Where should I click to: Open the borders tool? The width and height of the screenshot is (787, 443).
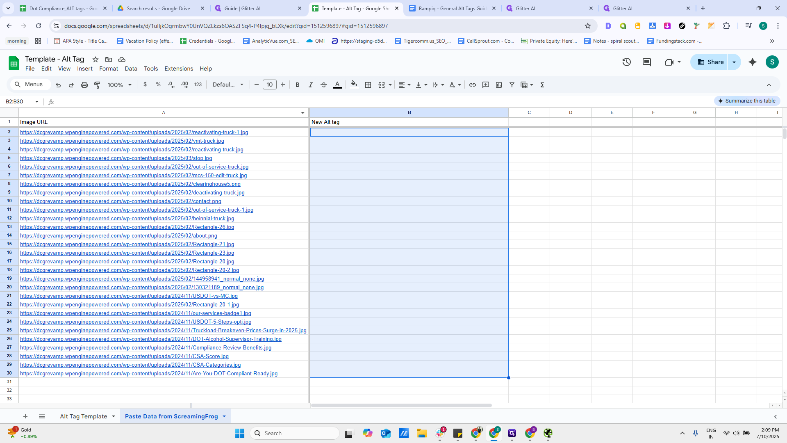[x=368, y=85]
